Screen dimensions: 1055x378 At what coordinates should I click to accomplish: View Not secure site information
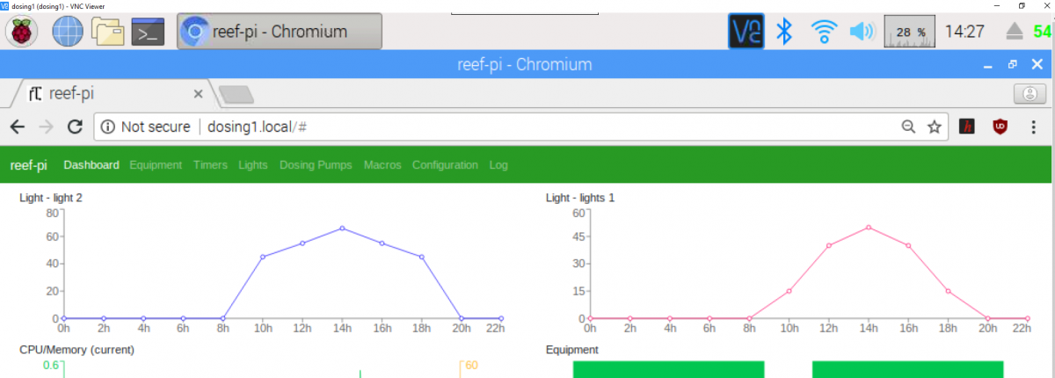point(145,127)
